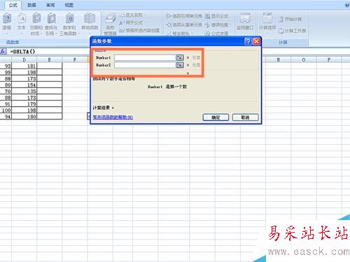The height and width of the screenshot is (262, 350).
Task: Open the Date and Time (日期和时间) functions
Action: pyautogui.click(x=36, y=24)
